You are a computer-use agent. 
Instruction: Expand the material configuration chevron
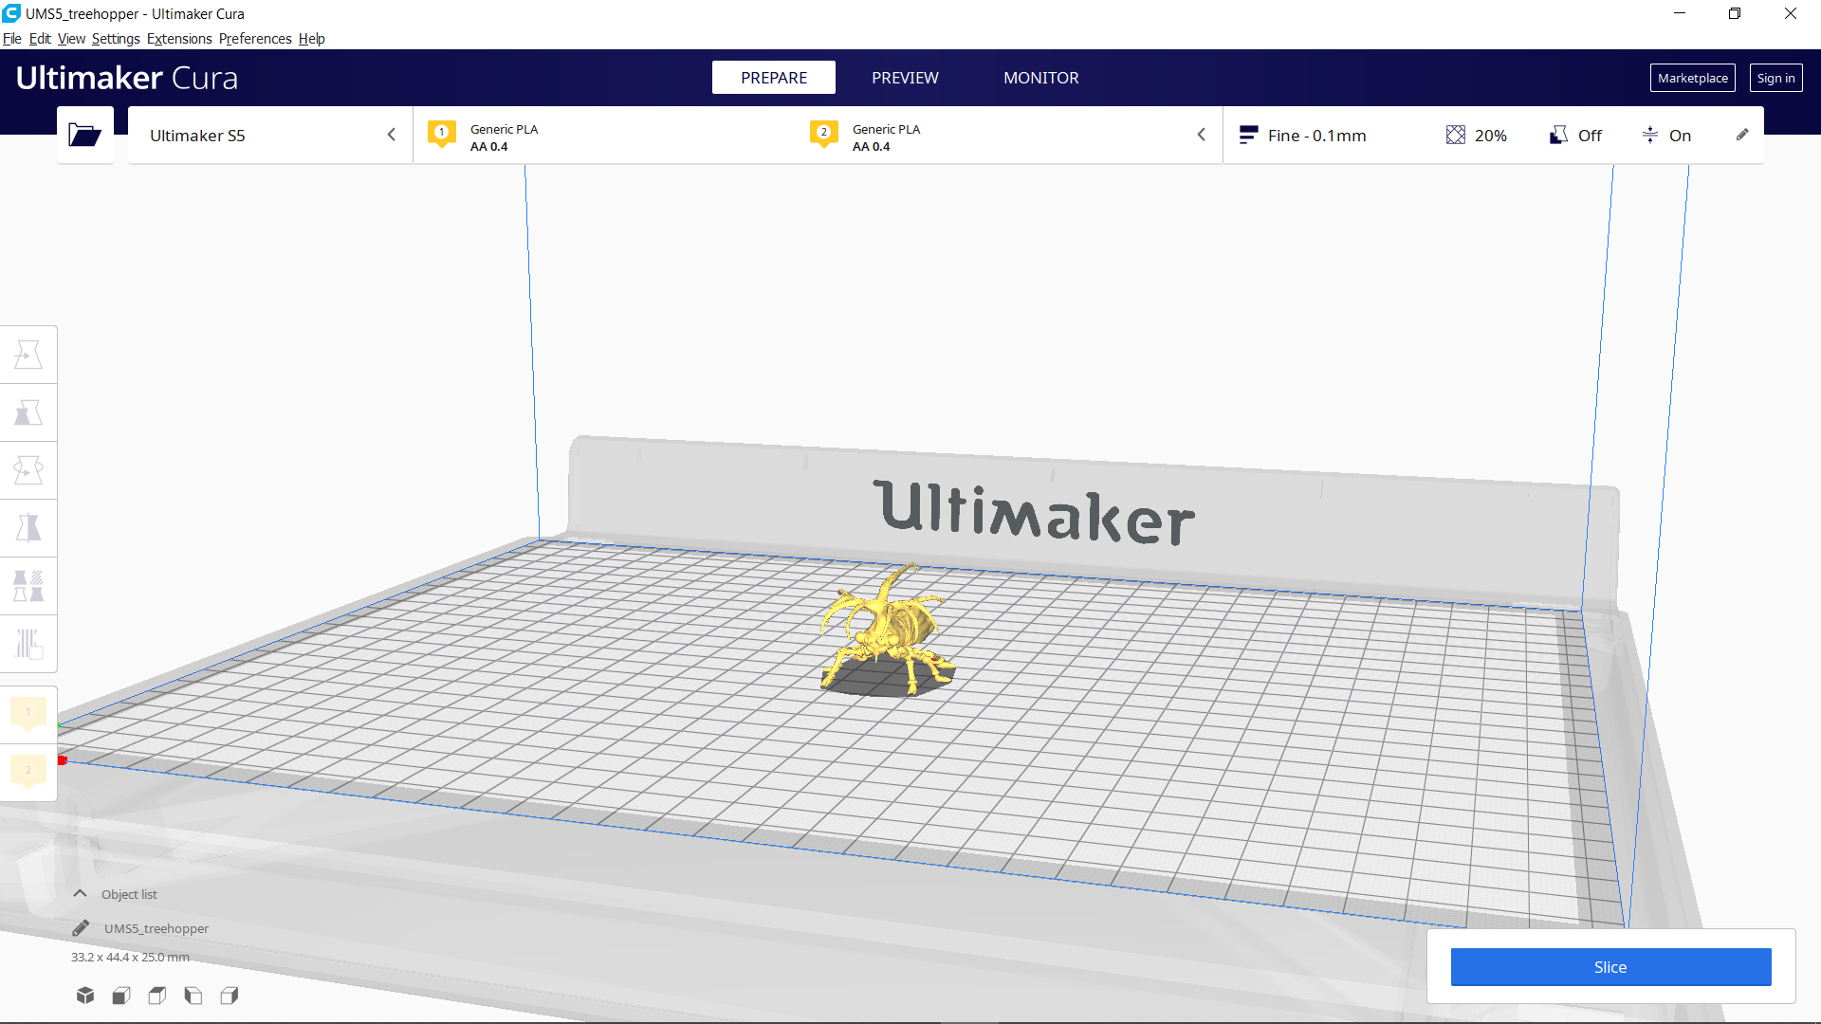point(1201,135)
